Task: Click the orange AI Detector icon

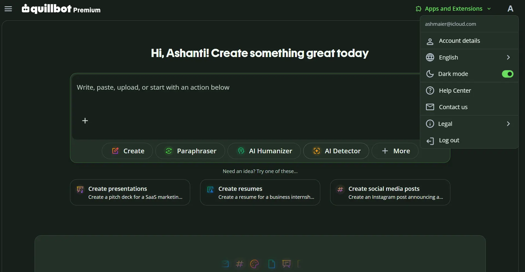Action: point(317,151)
